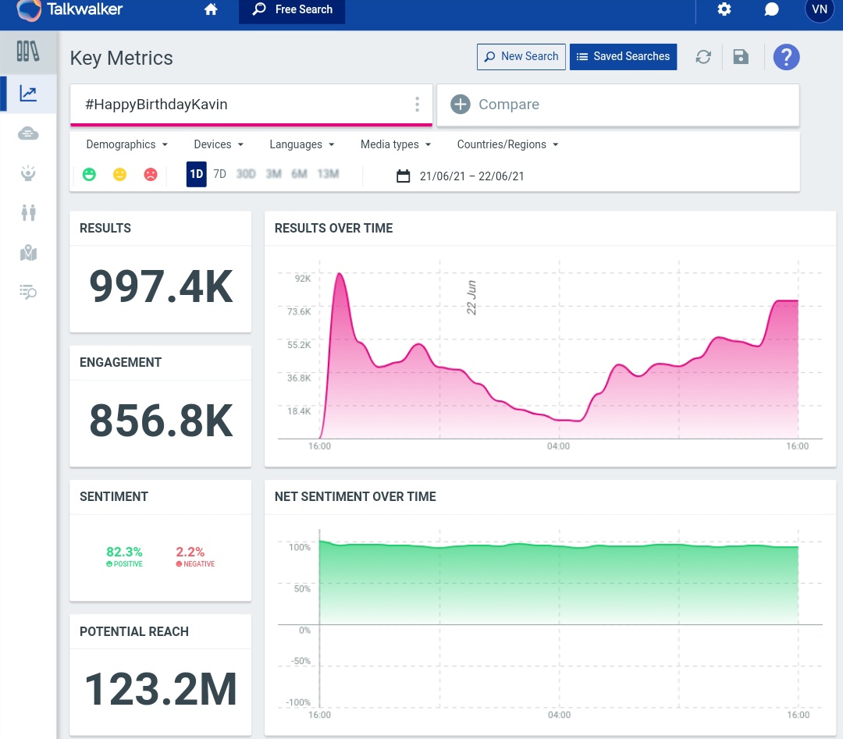843x739 pixels.
Task: Open the cloud themes sidebar icon
Action: click(28, 133)
